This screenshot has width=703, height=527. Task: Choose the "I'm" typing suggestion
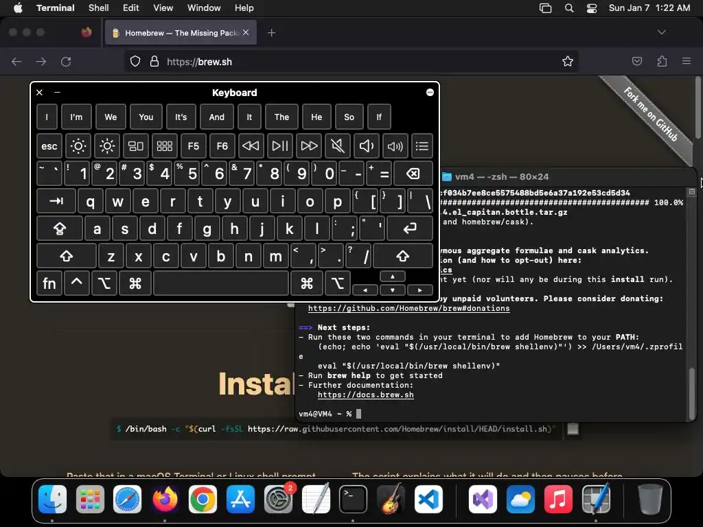(x=76, y=117)
